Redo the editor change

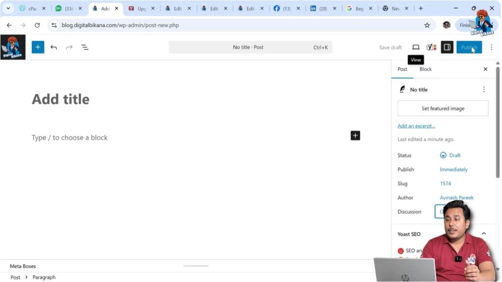[69, 48]
